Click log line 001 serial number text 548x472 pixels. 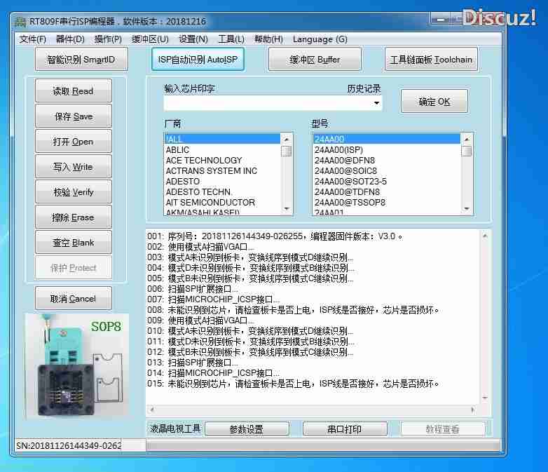point(275,236)
